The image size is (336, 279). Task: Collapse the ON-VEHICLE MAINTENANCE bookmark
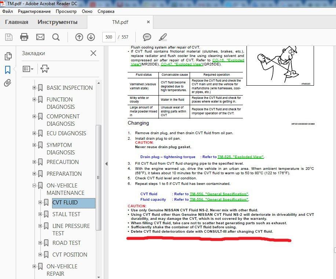[x=34, y=186]
